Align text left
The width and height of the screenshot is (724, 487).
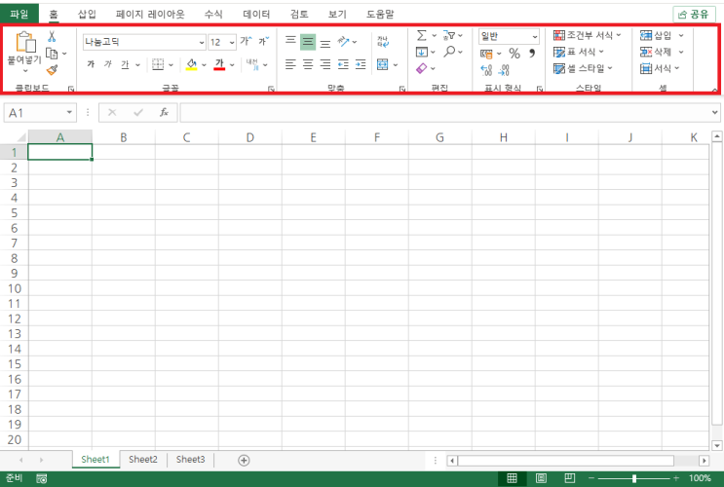coord(290,64)
